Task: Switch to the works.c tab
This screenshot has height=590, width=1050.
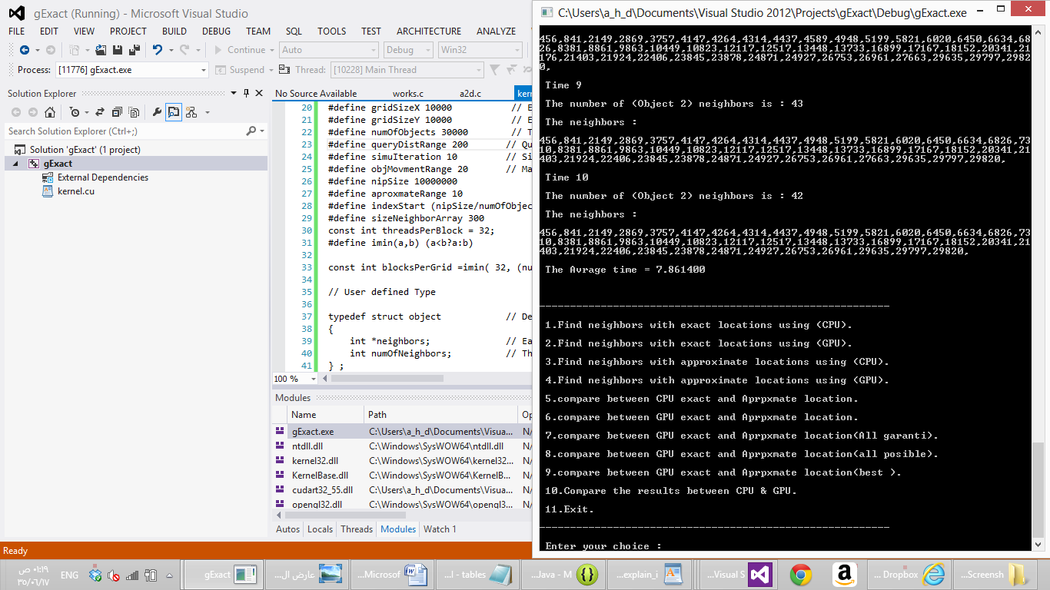Action: pos(408,94)
